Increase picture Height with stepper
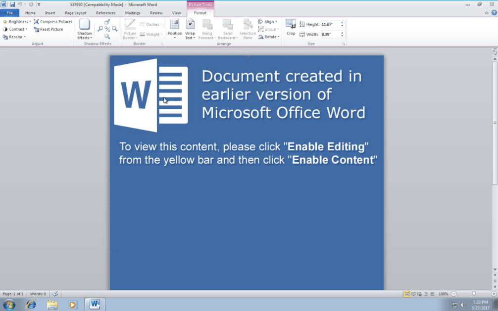 (x=342, y=23)
